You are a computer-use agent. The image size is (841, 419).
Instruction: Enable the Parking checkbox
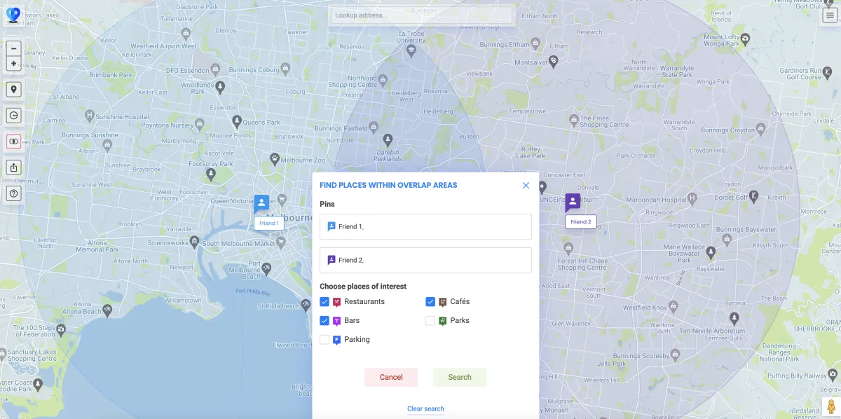coord(324,340)
